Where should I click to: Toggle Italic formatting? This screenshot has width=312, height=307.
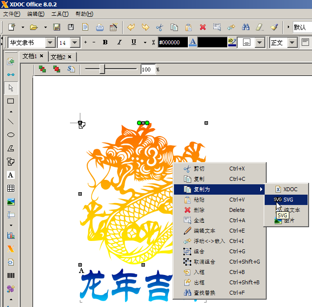(119, 42)
